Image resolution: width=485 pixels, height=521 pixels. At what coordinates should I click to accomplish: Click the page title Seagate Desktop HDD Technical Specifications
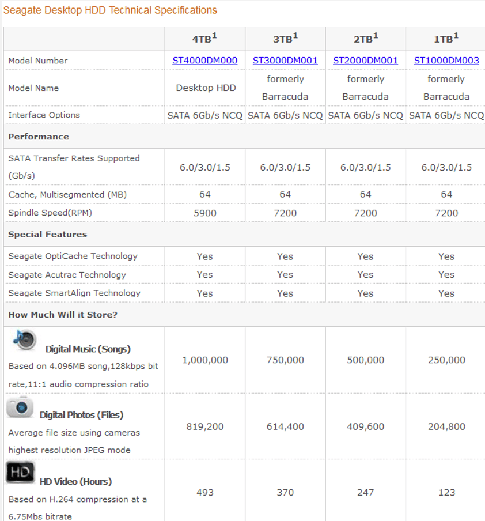coord(110,10)
